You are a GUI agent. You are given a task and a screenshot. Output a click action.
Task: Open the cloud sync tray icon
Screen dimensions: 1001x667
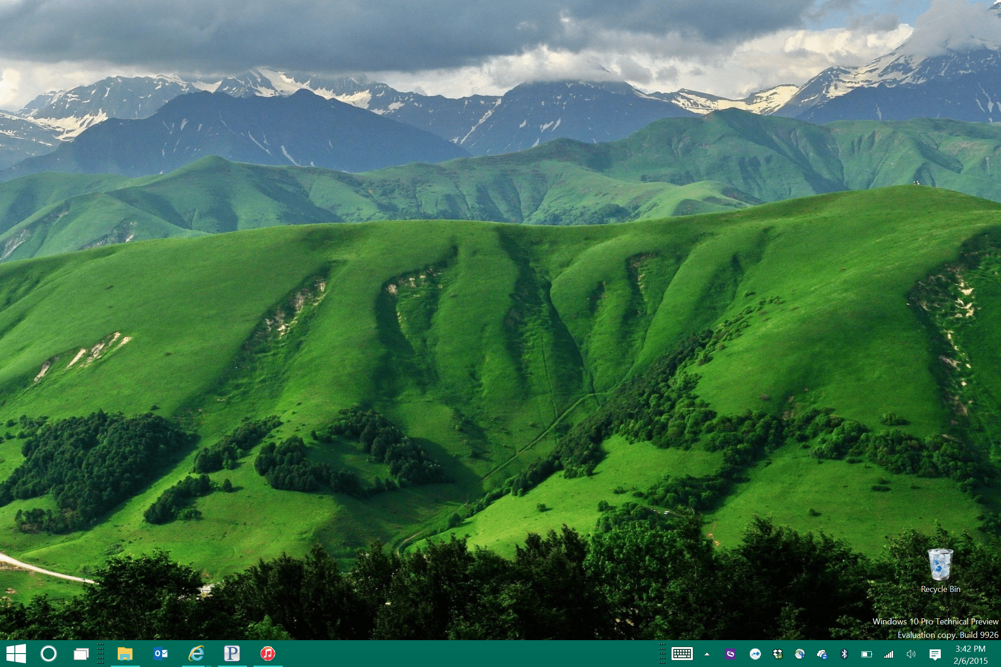pyautogui.click(x=822, y=654)
